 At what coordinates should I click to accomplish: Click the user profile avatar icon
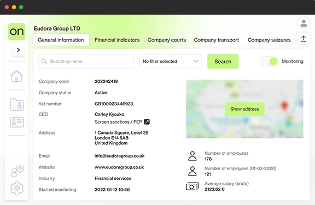tap(304, 23)
